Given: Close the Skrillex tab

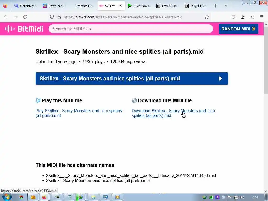Looking at the screenshot, I should pos(121,6).
